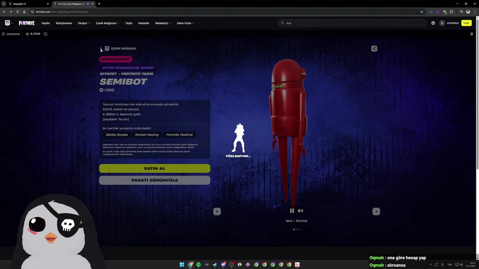Open the Haberler menu item

pos(144,23)
